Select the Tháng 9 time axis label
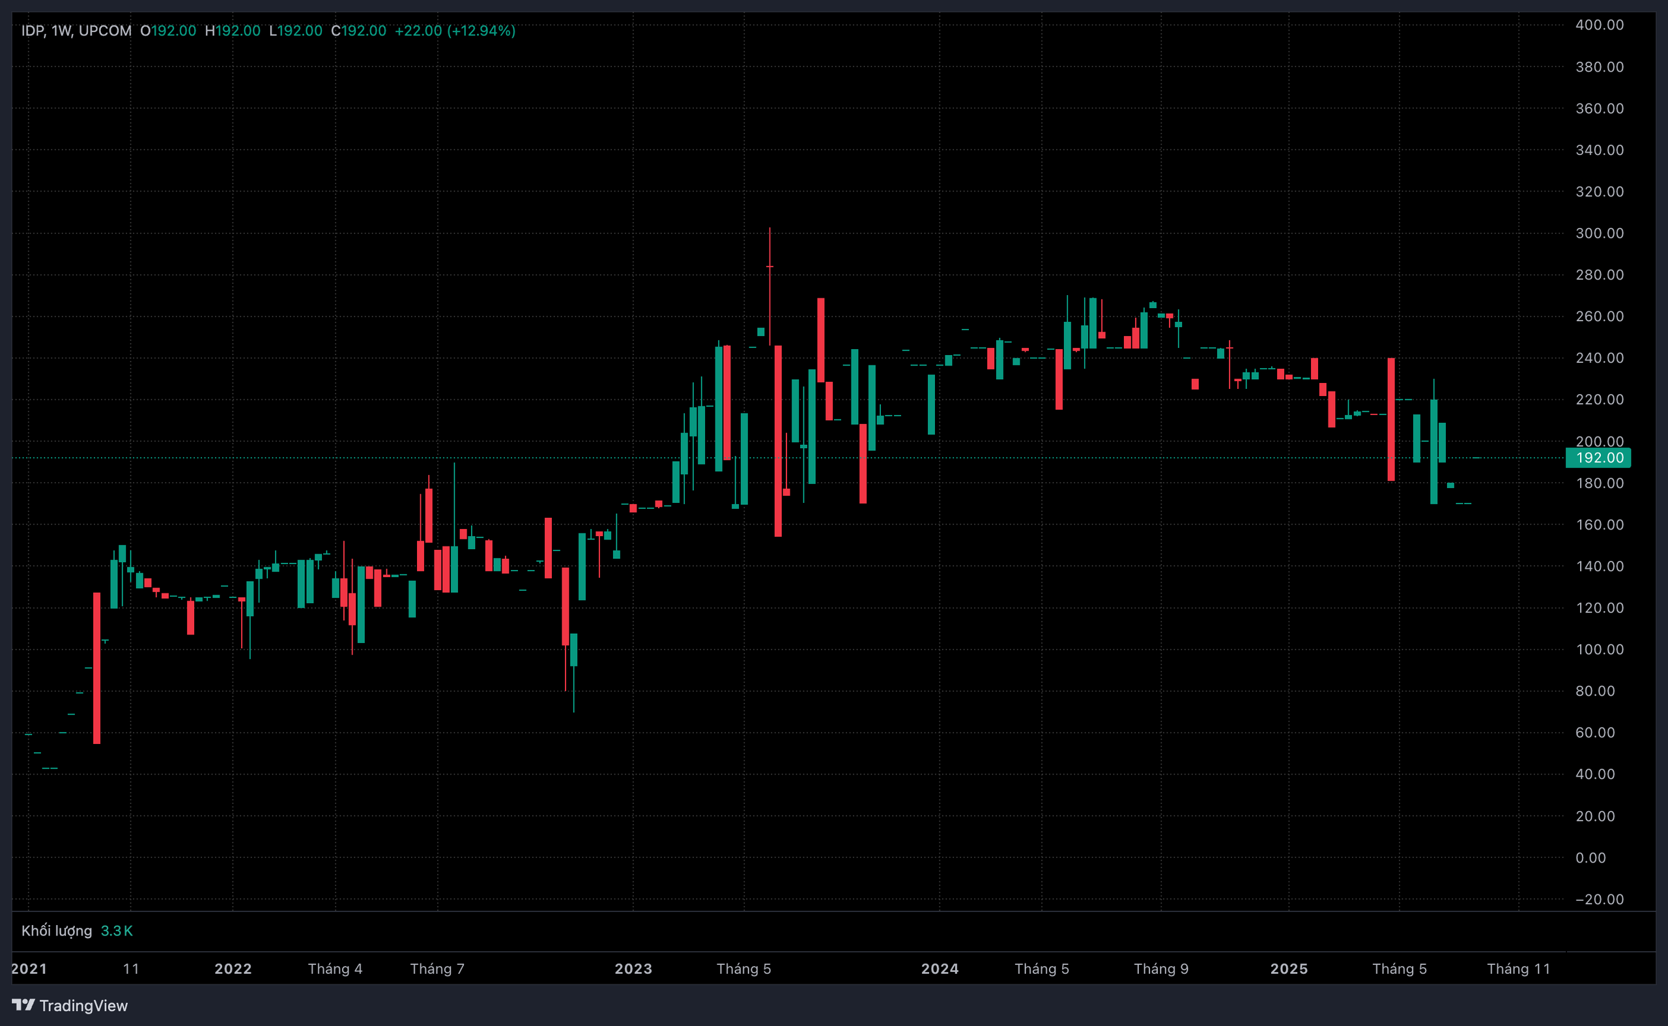 (1160, 969)
